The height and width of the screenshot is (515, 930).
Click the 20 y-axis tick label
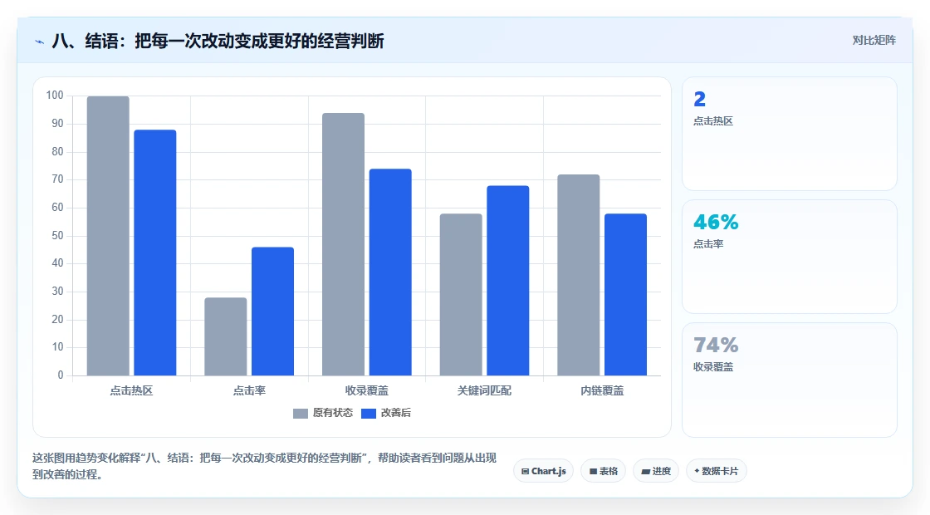click(x=57, y=319)
